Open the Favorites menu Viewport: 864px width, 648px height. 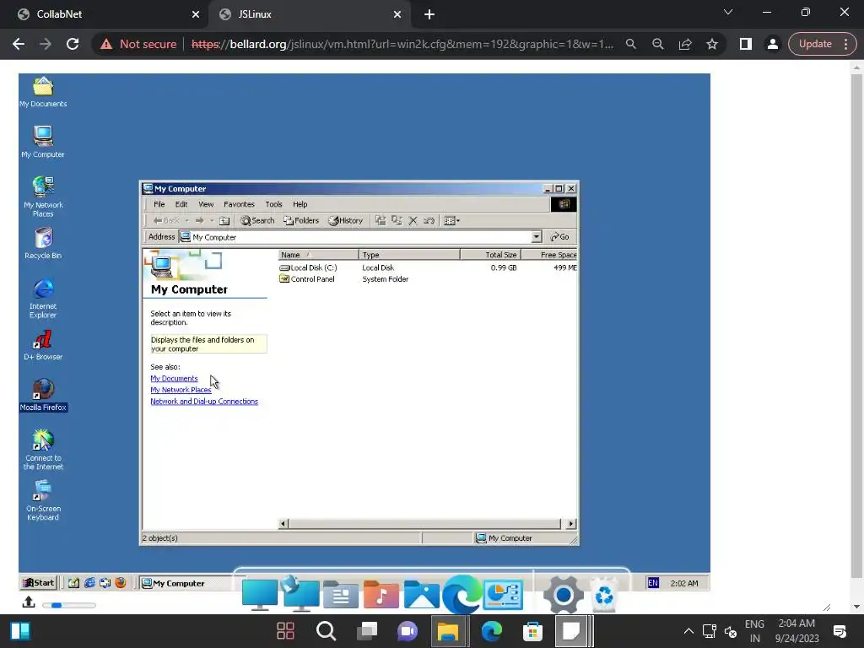(x=239, y=204)
